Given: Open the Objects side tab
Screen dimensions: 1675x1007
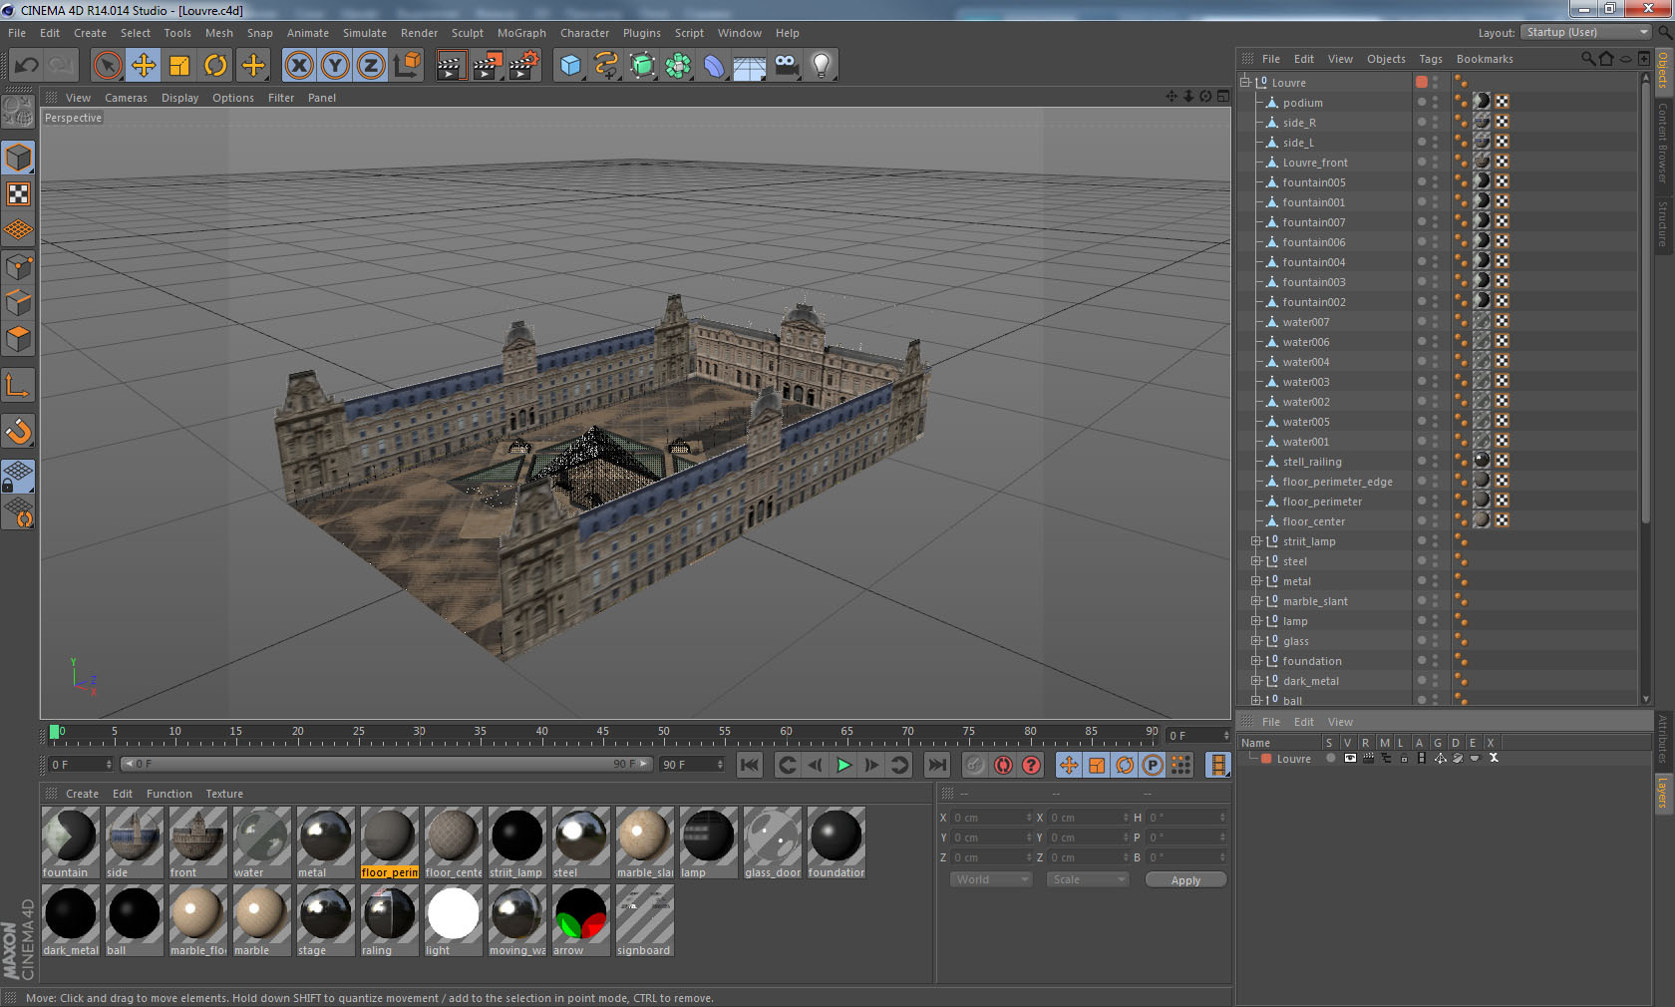Looking at the screenshot, I should pos(1663,71).
